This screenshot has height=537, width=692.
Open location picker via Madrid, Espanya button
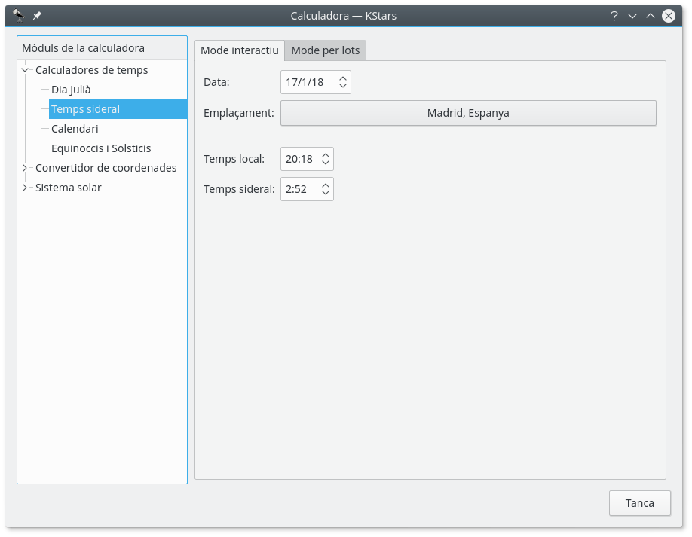pyautogui.click(x=468, y=113)
